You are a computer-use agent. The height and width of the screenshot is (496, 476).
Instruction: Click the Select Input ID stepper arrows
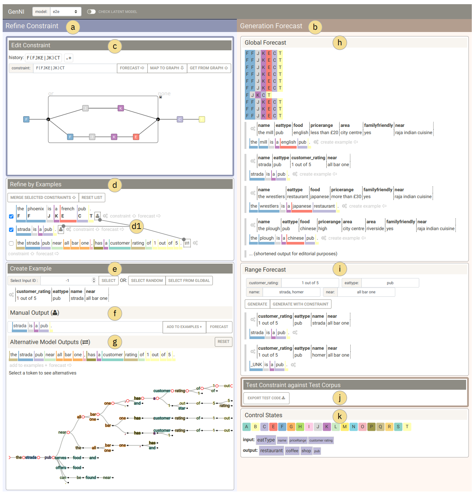94,280
